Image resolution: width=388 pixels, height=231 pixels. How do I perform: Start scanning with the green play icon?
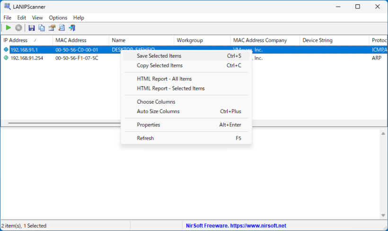(x=8, y=28)
